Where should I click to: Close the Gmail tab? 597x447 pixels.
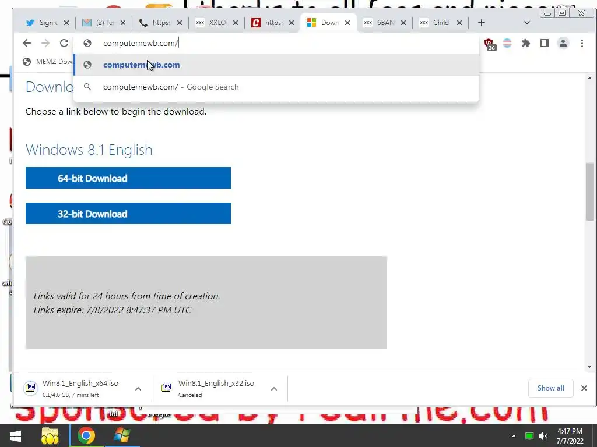pyautogui.click(x=122, y=23)
